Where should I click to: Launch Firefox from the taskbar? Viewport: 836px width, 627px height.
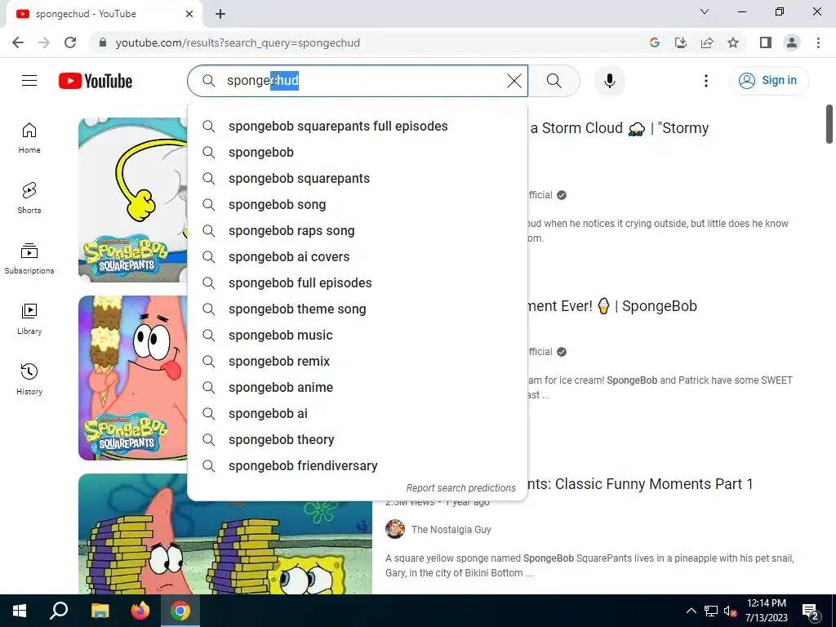140,611
